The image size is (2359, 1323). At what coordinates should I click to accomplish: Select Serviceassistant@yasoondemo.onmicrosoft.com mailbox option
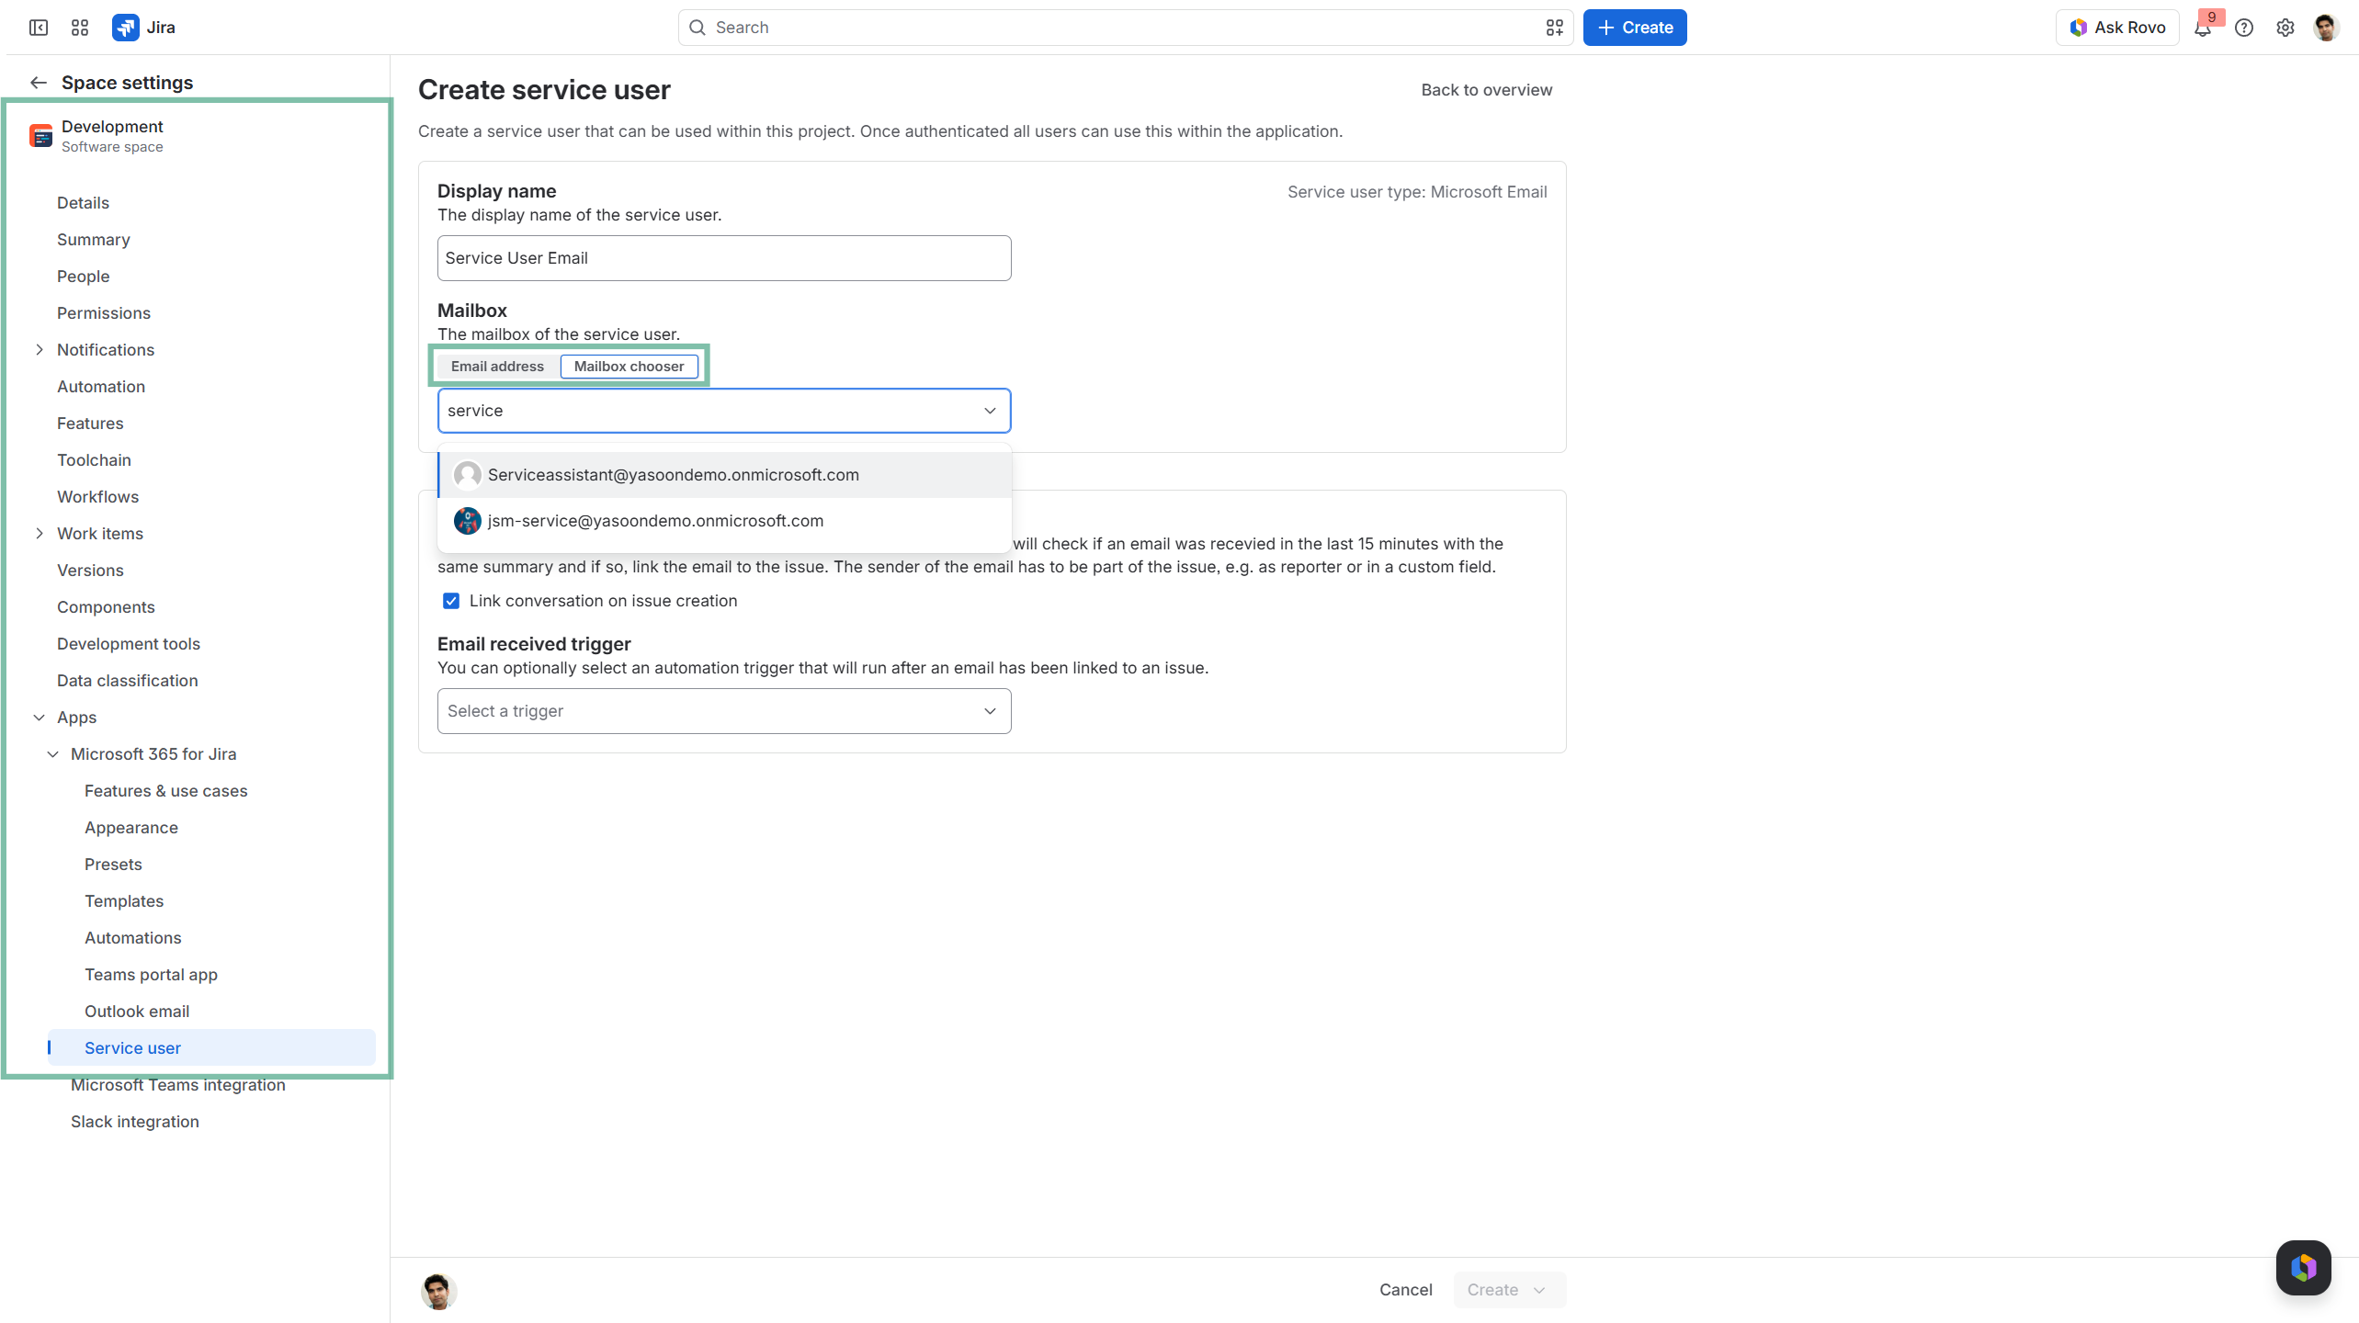coord(724,475)
